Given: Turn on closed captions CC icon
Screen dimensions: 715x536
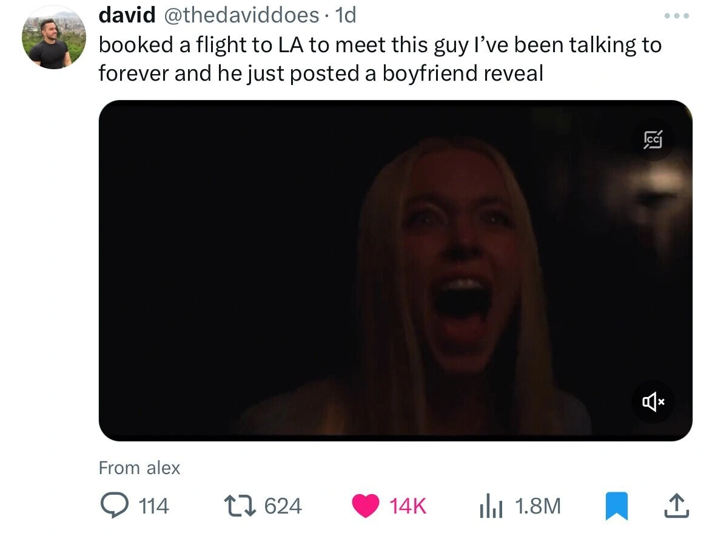Looking at the screenshot, I should point(653,140).
